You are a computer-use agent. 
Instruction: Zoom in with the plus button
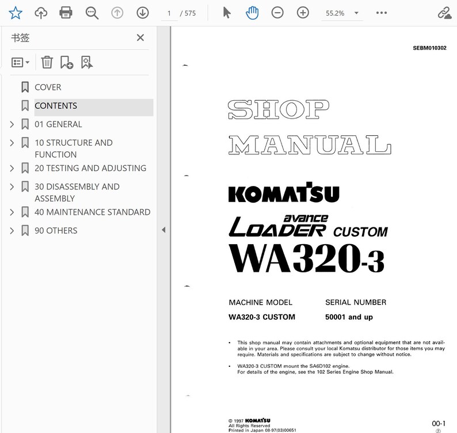(x=303, y=13)
